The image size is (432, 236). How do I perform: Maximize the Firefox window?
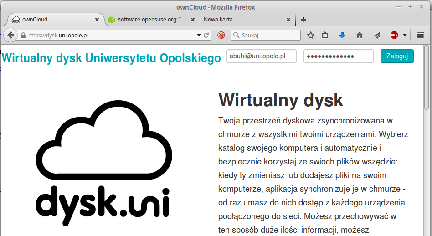pos(410,7)
